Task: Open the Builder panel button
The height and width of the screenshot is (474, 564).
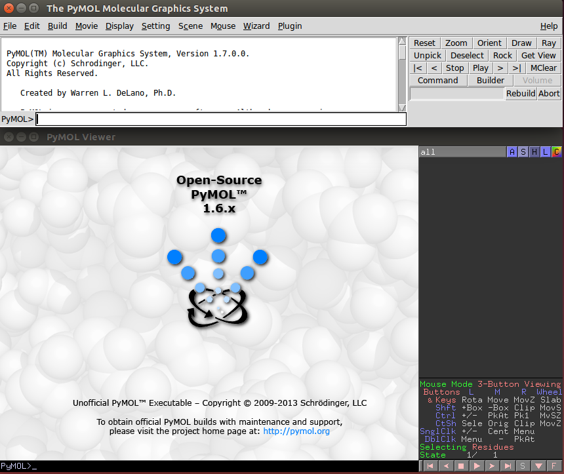Action: [491, 80]
